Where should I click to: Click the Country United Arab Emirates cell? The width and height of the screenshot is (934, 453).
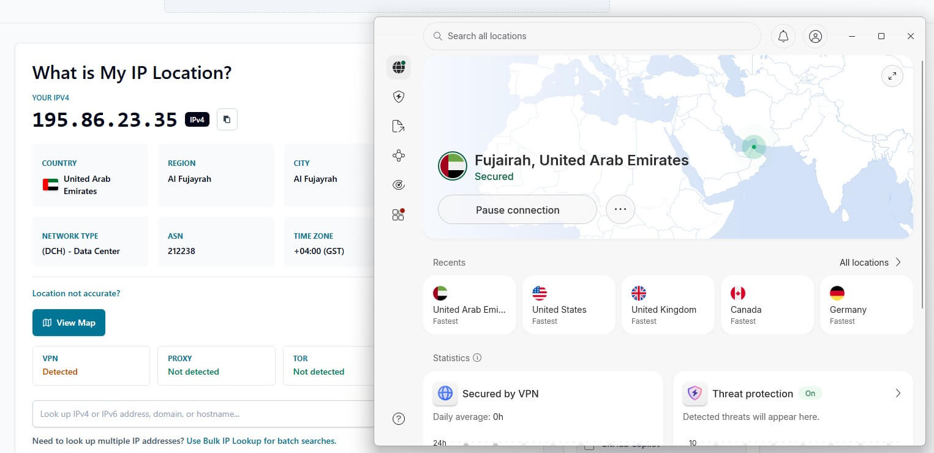click(90, 175)
